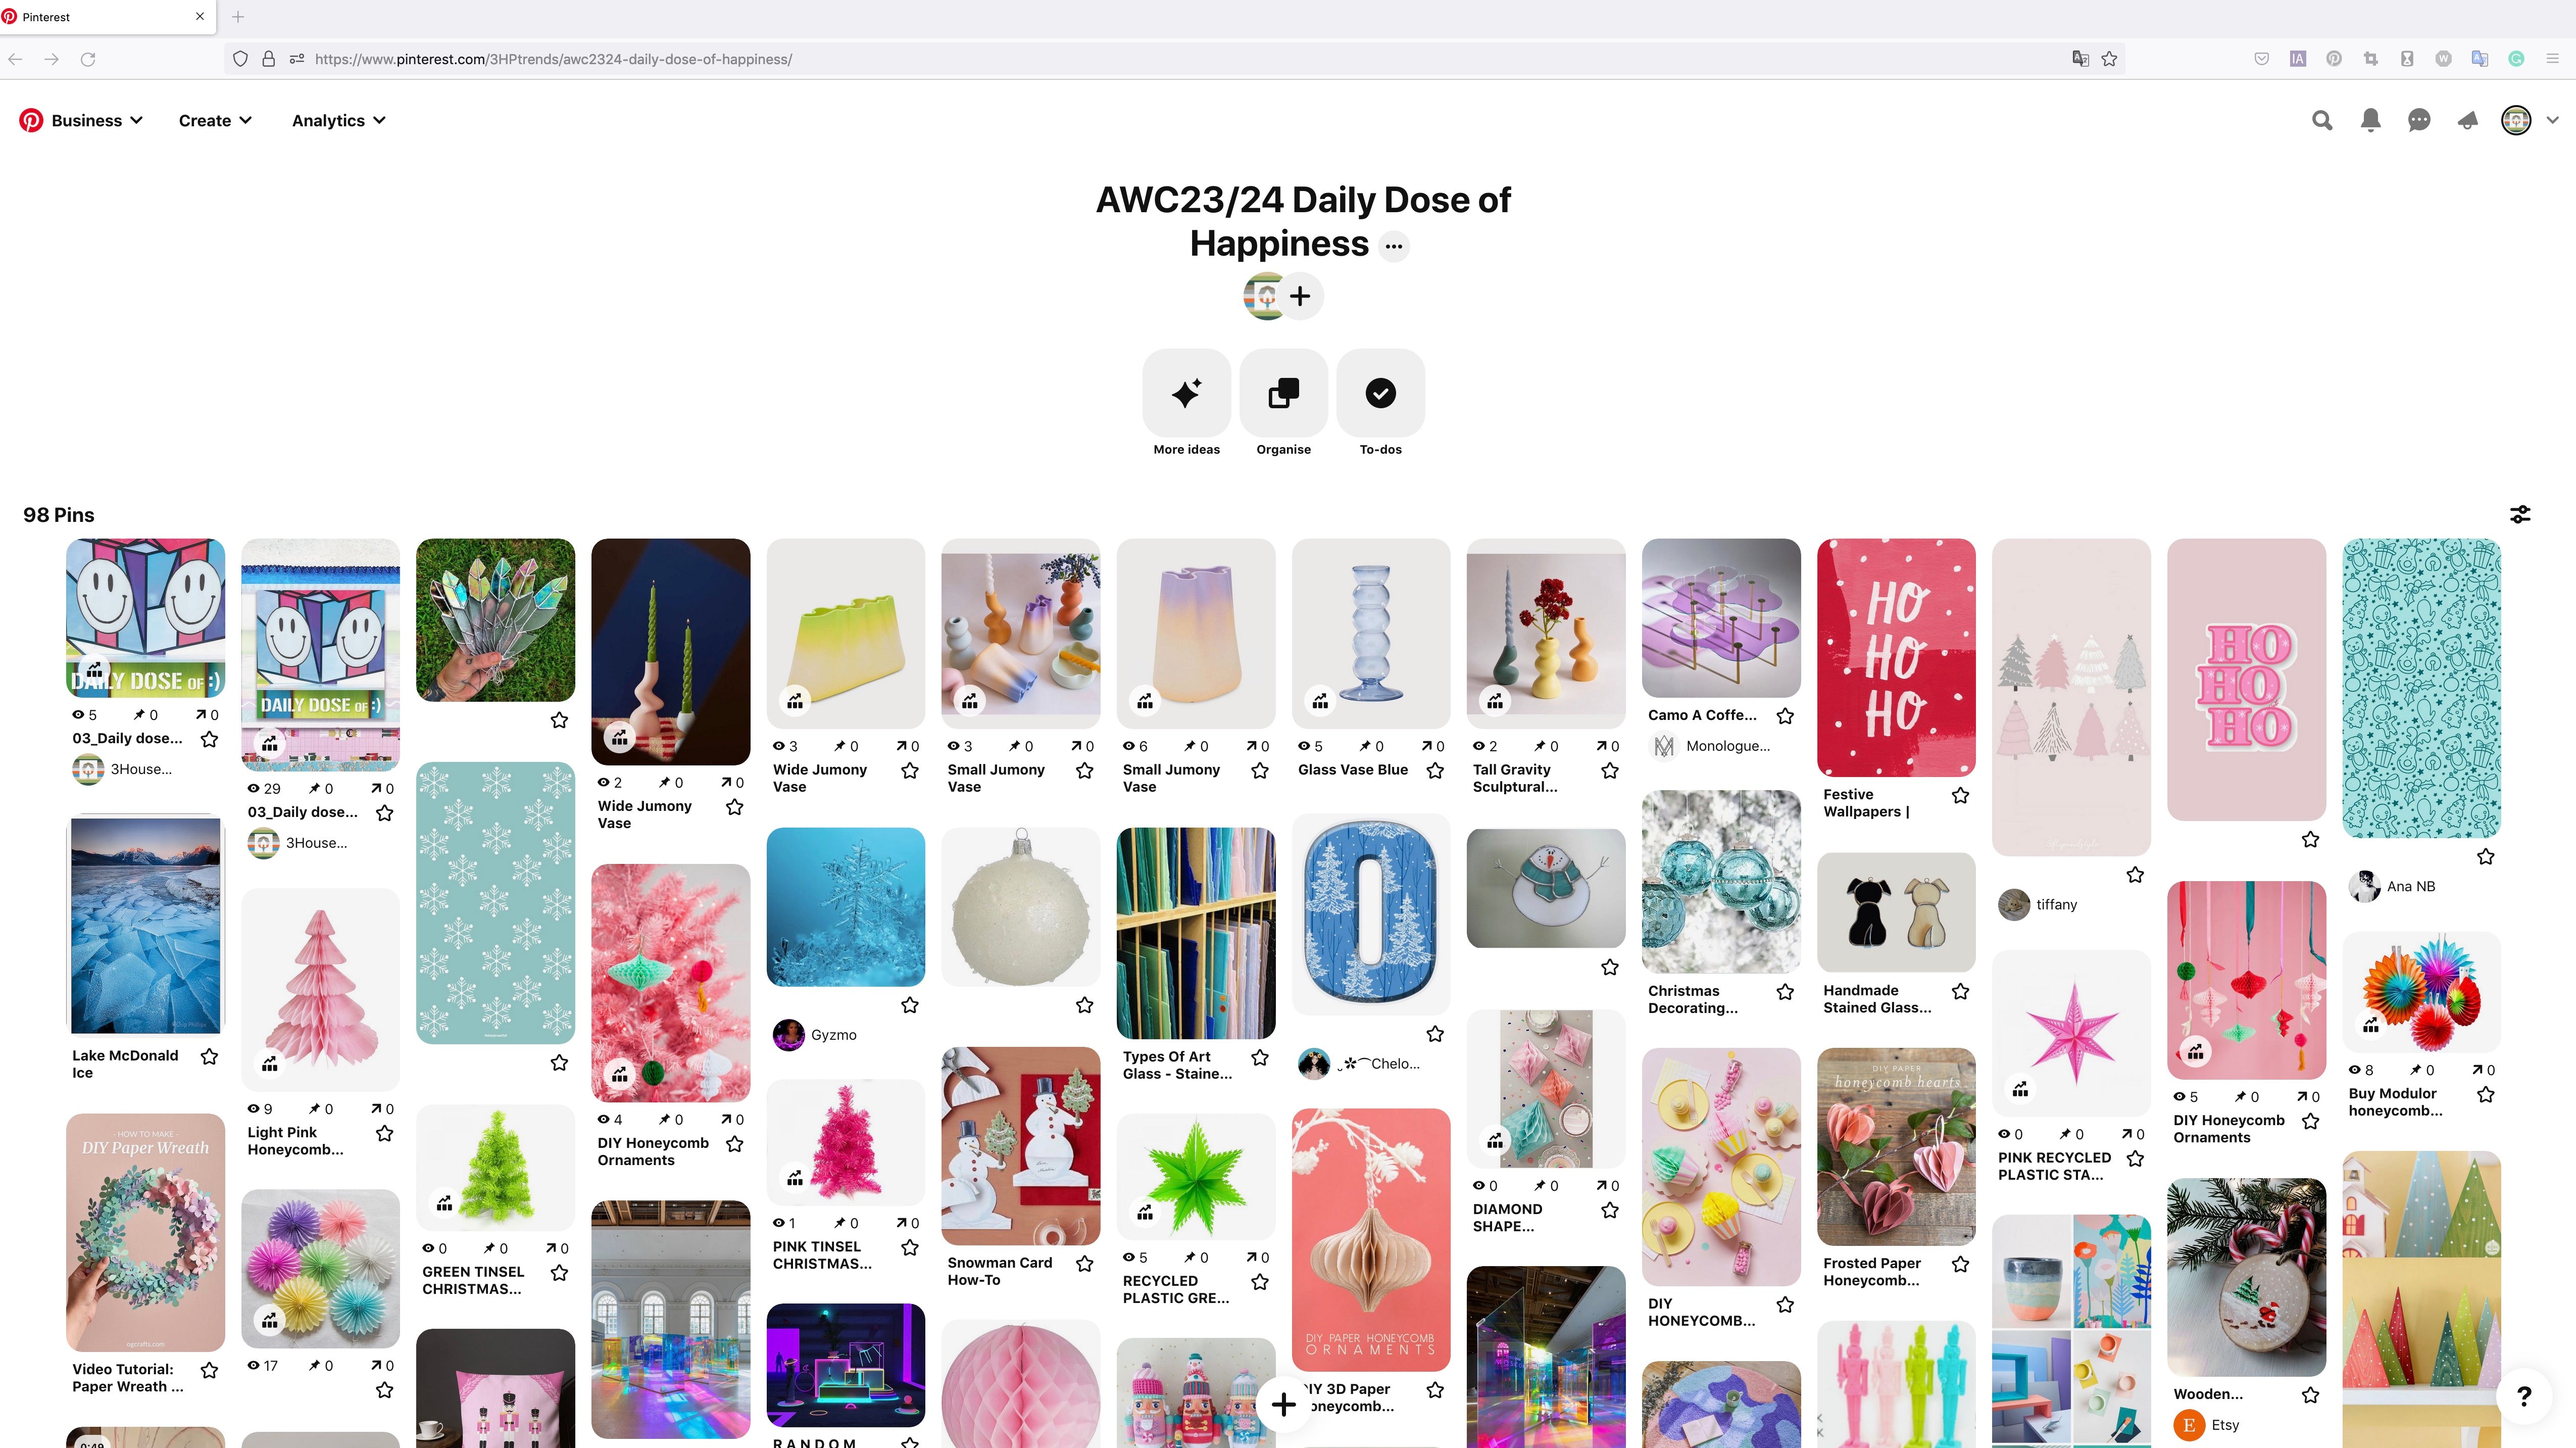Expand account chevron beside profile avatar
Image resolution: width=2576 pixels, height=1448 pixels.
tap(2553, 121)
